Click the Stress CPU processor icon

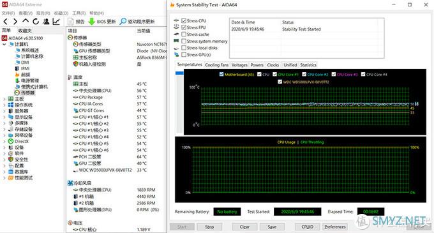click(x=176, y=20)
